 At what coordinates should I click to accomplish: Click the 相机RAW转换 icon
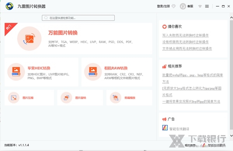pyautogui.click(x=93, y=72)
